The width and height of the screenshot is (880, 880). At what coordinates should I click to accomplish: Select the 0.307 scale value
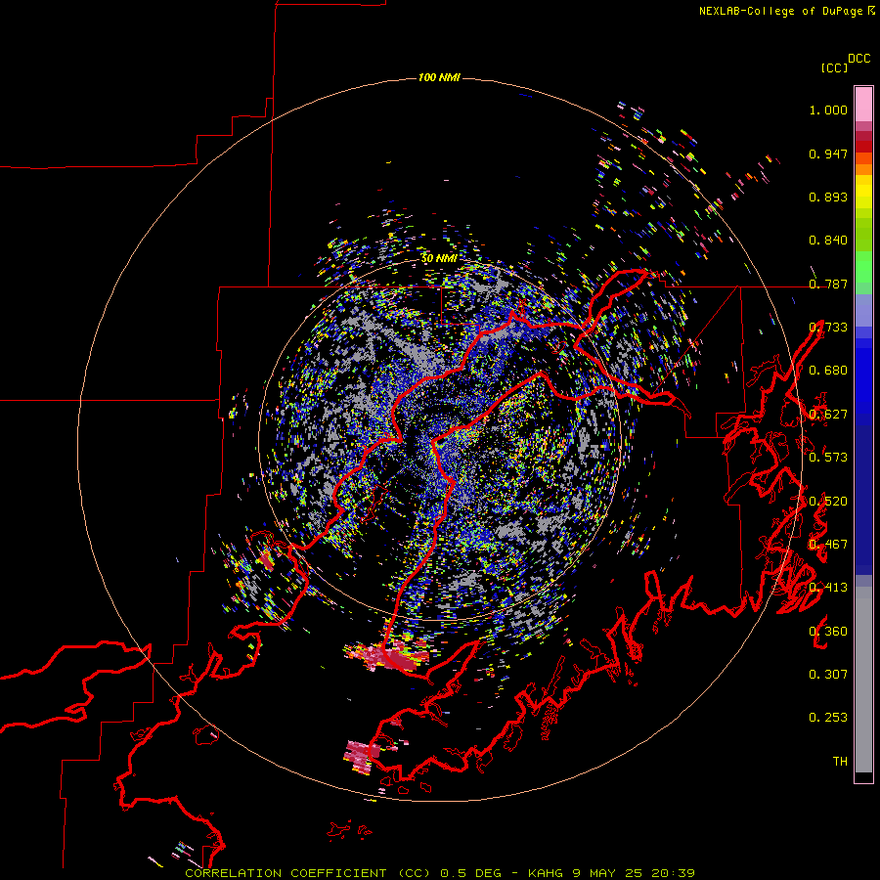(828, 675)
